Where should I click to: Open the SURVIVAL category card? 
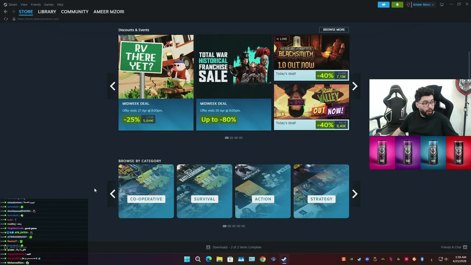[x=205, y=191]
